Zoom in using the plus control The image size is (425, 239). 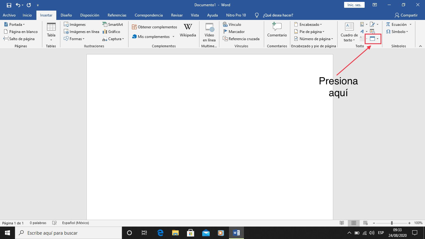pos(409,223)
